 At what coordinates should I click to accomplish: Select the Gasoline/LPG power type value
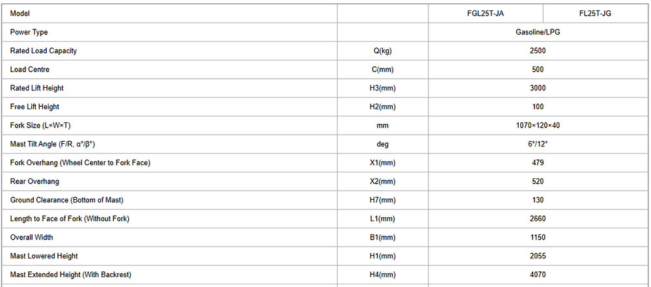[538, 32]
